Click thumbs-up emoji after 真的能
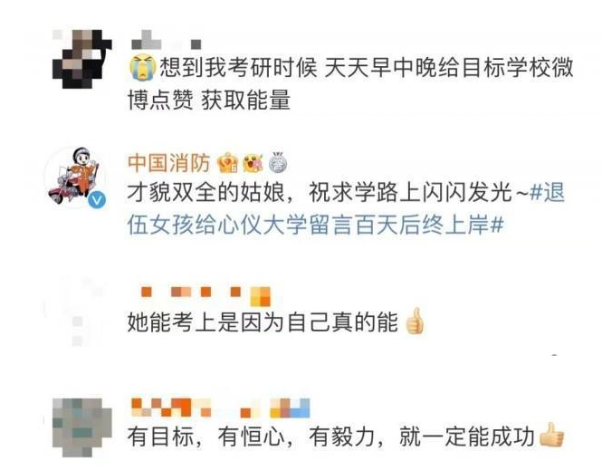This screenshot has height=470, width=602. (x=415, y=321)
